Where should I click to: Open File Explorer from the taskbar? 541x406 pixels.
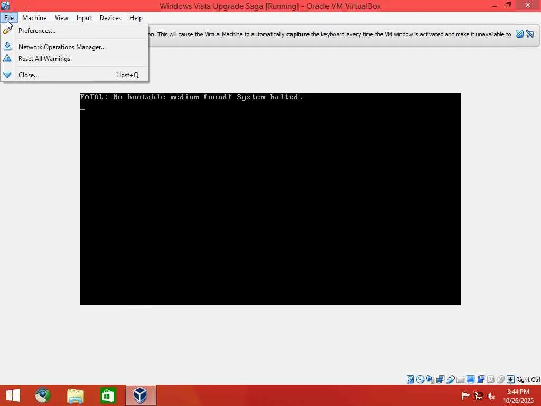pos(75,395)
